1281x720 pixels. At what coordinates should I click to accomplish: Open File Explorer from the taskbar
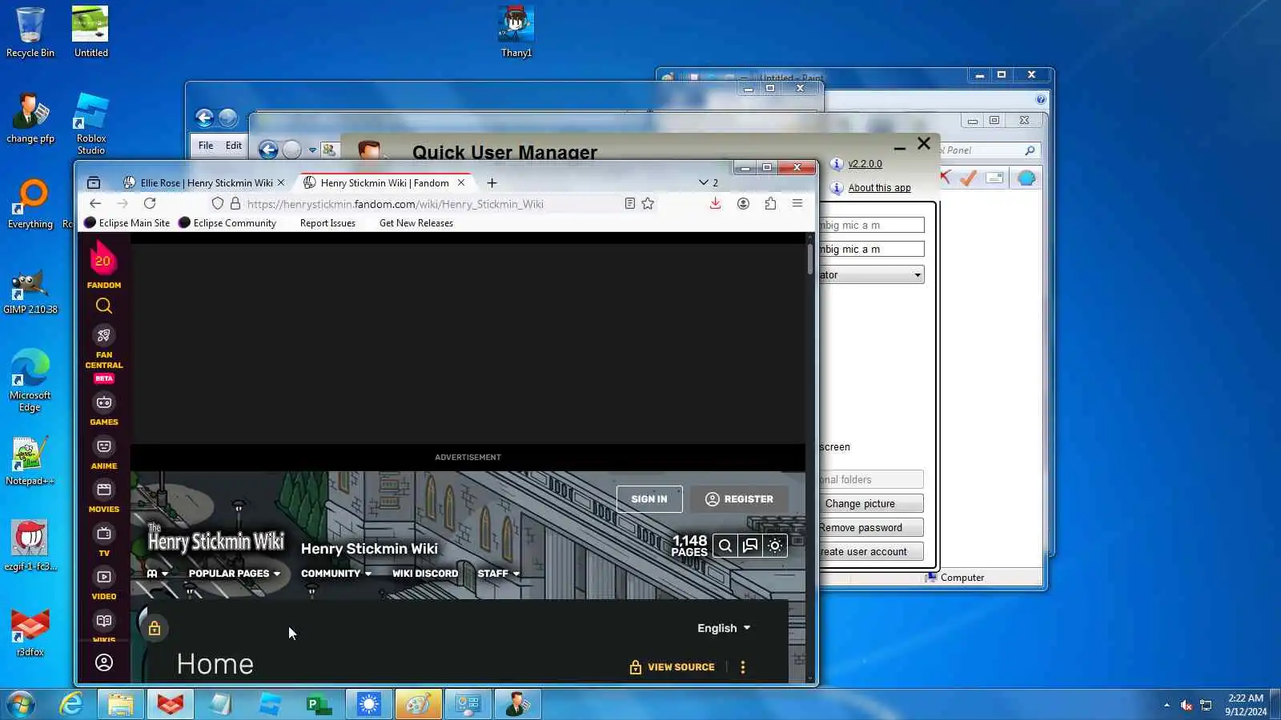pyautogui.click(x=121, y=704)
